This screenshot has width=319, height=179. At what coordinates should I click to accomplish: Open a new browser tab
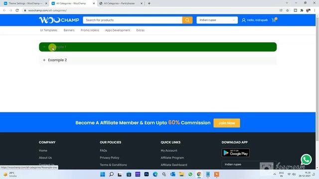(149, 3)
